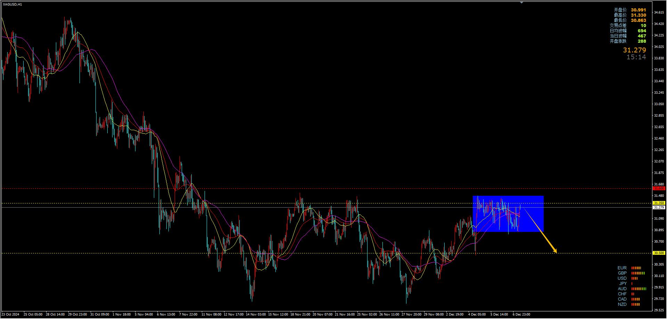Click the yellow 30.500 price level tag
This screenshot has height=319, width=667.
pos(659,253)
